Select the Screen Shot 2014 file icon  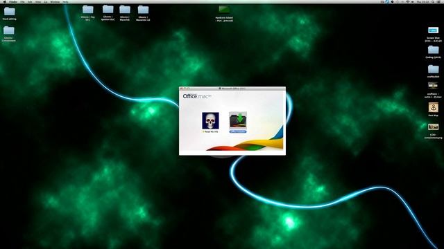(x=433, y=30)
